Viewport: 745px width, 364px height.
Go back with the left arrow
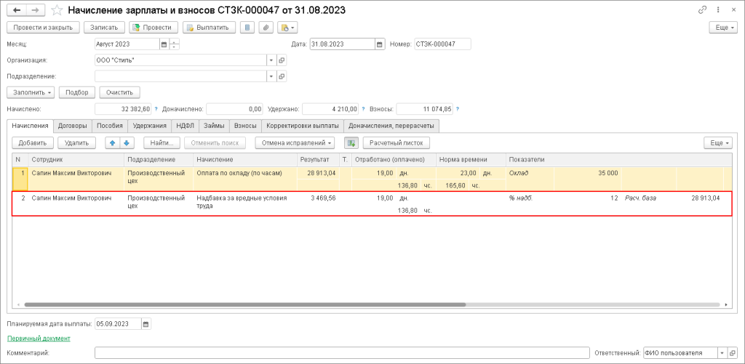17,10
